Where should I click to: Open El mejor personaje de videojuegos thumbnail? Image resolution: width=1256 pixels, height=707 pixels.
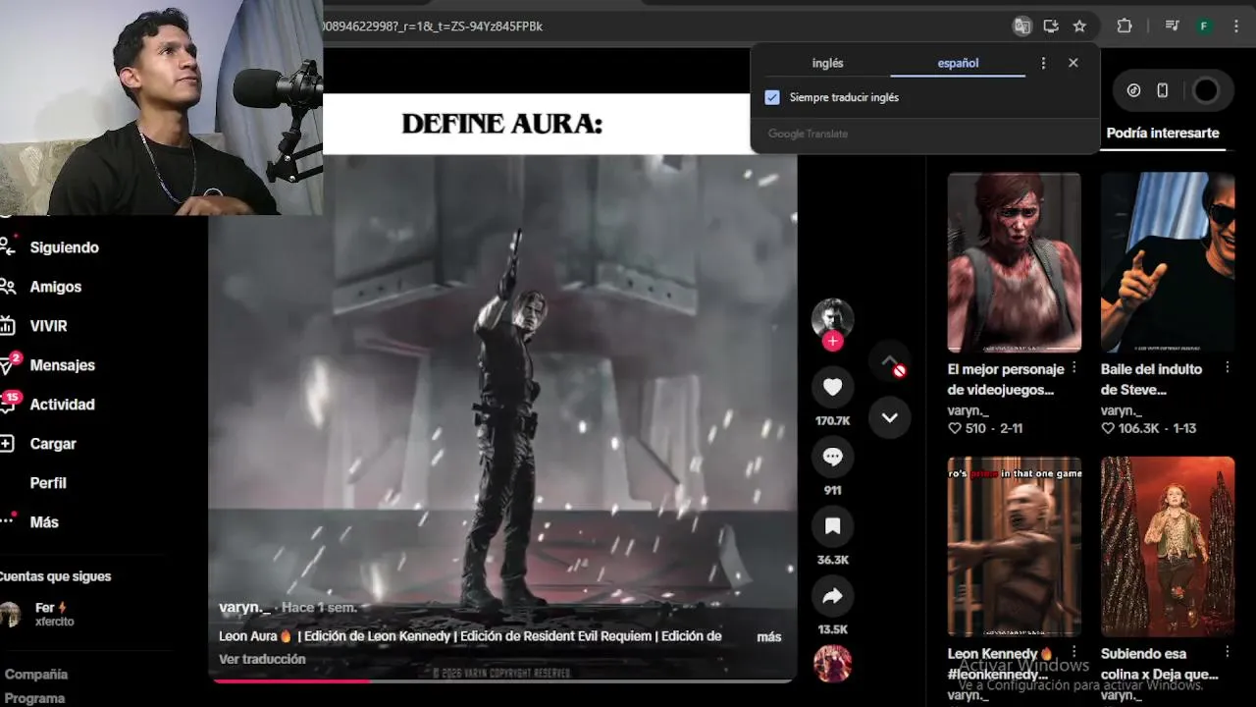tap(1014, 262)
